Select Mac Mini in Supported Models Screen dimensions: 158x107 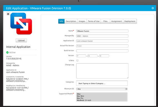(x=102, y=96)
